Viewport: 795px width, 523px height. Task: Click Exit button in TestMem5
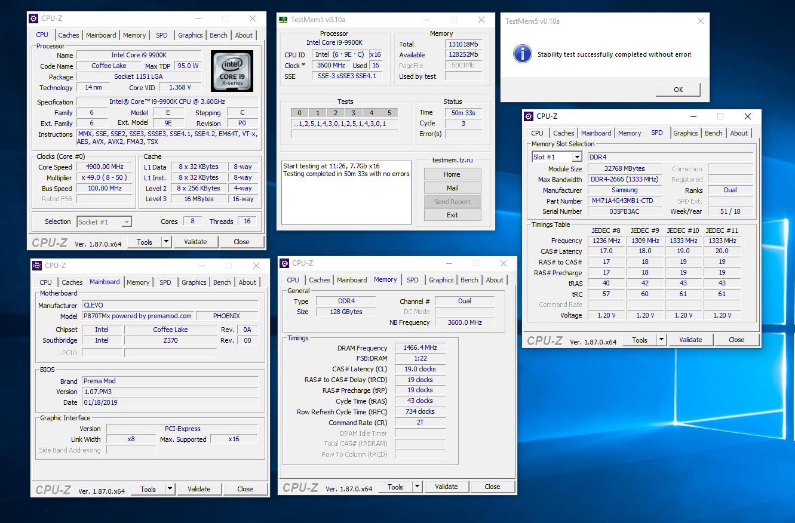point(452,215)
